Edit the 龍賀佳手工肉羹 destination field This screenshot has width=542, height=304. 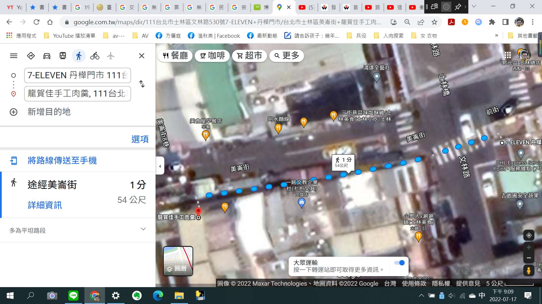pos(78,93)
